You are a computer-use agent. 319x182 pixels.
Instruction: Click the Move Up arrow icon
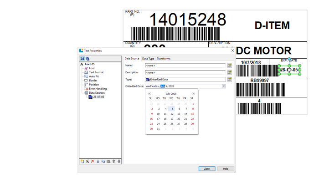tap(114, 161)
